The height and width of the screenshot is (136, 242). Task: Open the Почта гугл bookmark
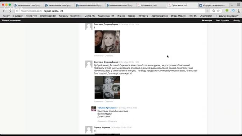[x=31, y=16]
